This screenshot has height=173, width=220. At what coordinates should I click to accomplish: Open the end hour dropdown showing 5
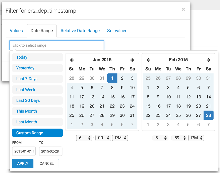pyautogui.click(x=160, y=138)
